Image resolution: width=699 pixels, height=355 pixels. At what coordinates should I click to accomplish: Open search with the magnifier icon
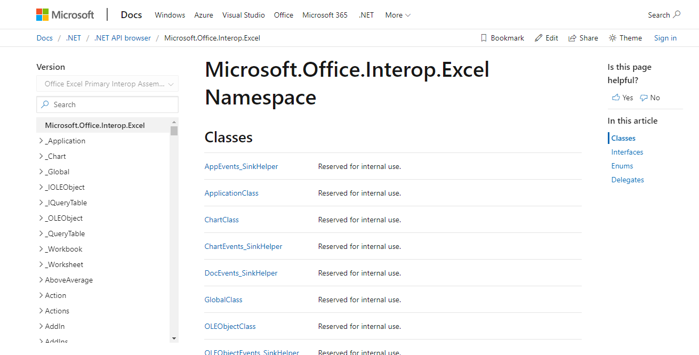tap(678, 14)
